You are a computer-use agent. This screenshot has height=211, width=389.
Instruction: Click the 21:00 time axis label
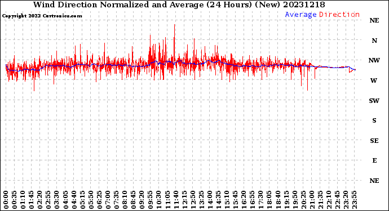click(312, 200)
